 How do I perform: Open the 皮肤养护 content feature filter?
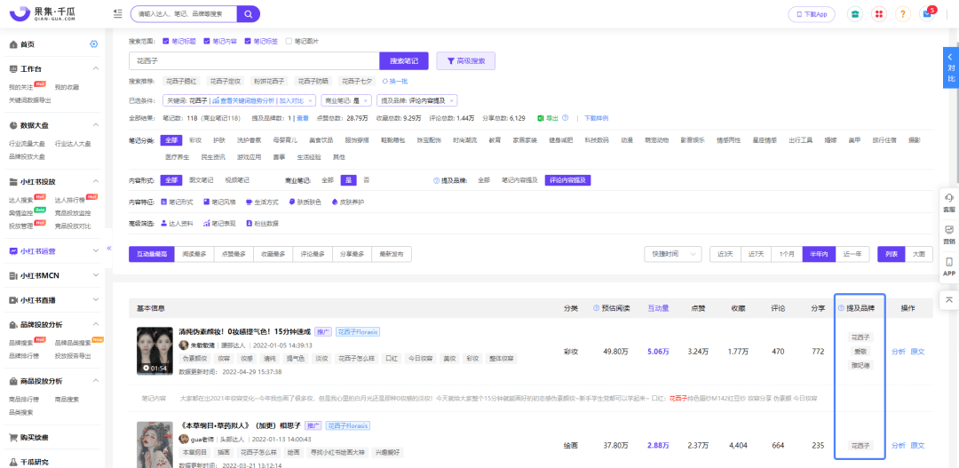[x=347, y=202]
